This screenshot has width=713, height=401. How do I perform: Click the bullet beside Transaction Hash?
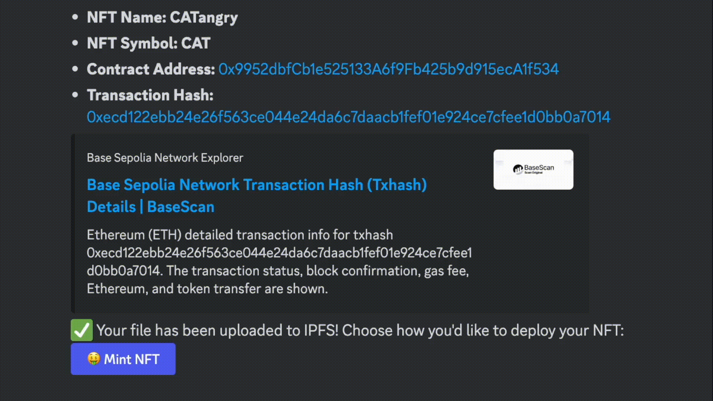(75, 95)
